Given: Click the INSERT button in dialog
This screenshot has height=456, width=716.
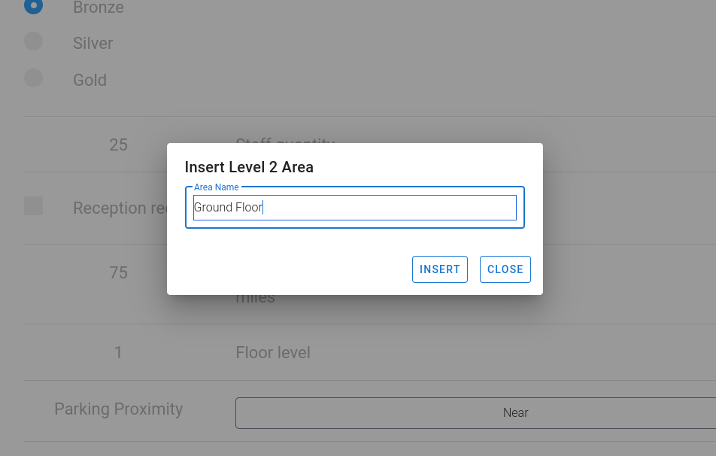Looking at the screenshot, I should [440, 269].
